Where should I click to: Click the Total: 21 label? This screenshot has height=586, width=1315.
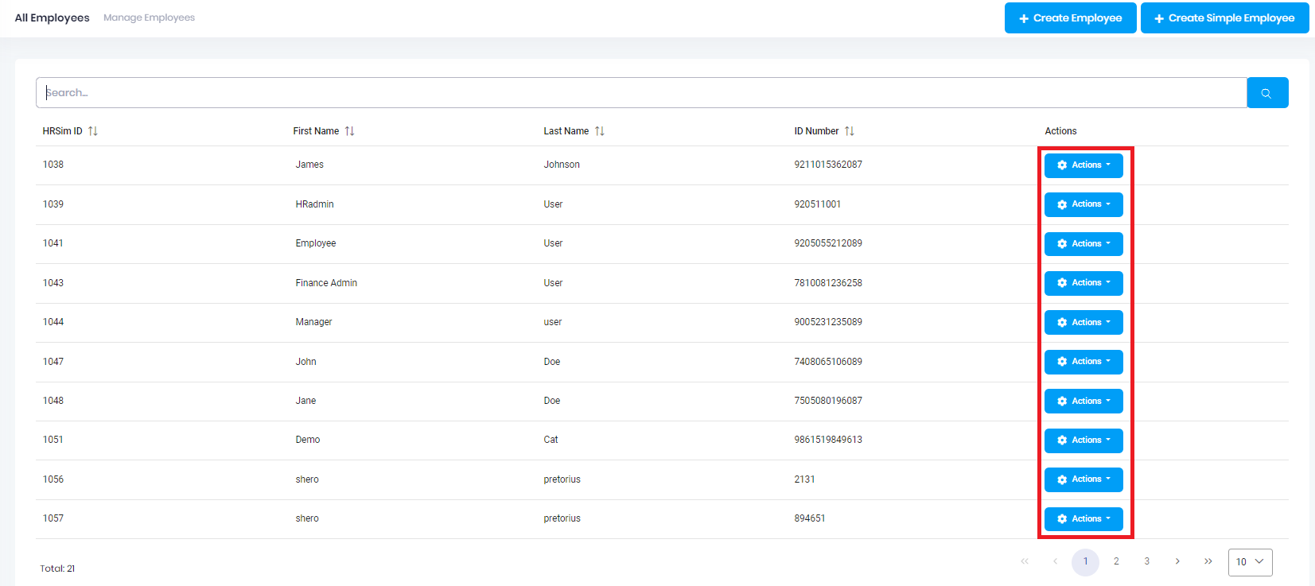[57, 569]
